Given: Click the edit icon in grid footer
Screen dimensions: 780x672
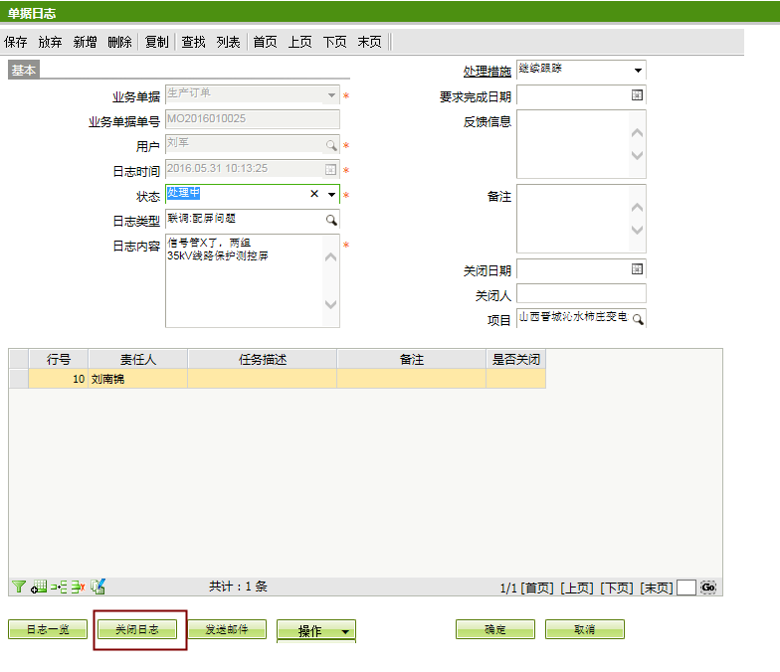Looking at the screenshot, I should tap(97, 587).
